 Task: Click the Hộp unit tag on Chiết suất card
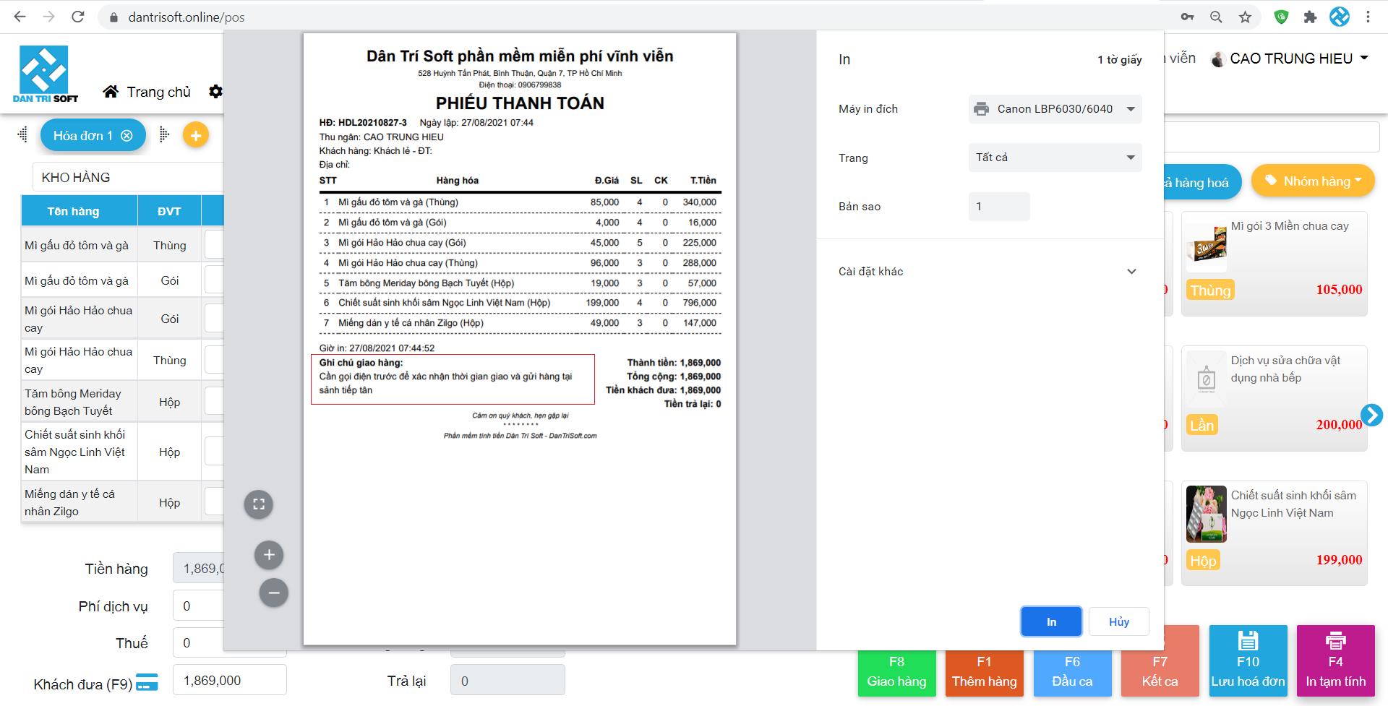1203,561
